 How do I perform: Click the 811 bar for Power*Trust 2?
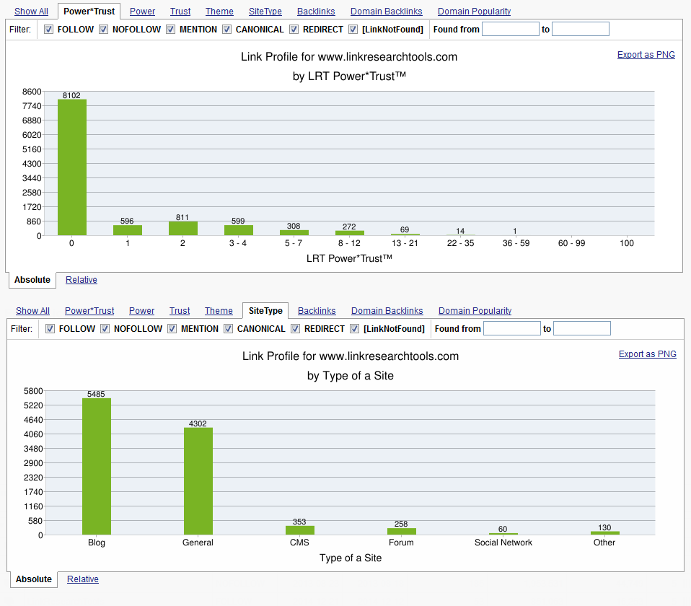[x=183, y=229]
